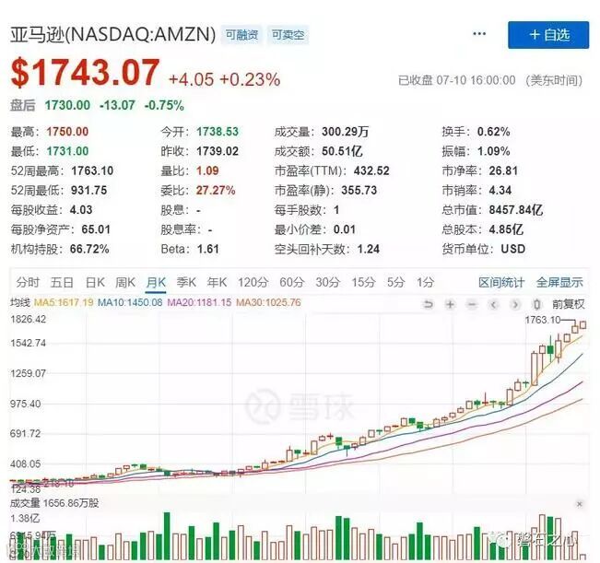Click the 均线 moving average label
Screen dimensions: 600x563
(x=20, y=302)
